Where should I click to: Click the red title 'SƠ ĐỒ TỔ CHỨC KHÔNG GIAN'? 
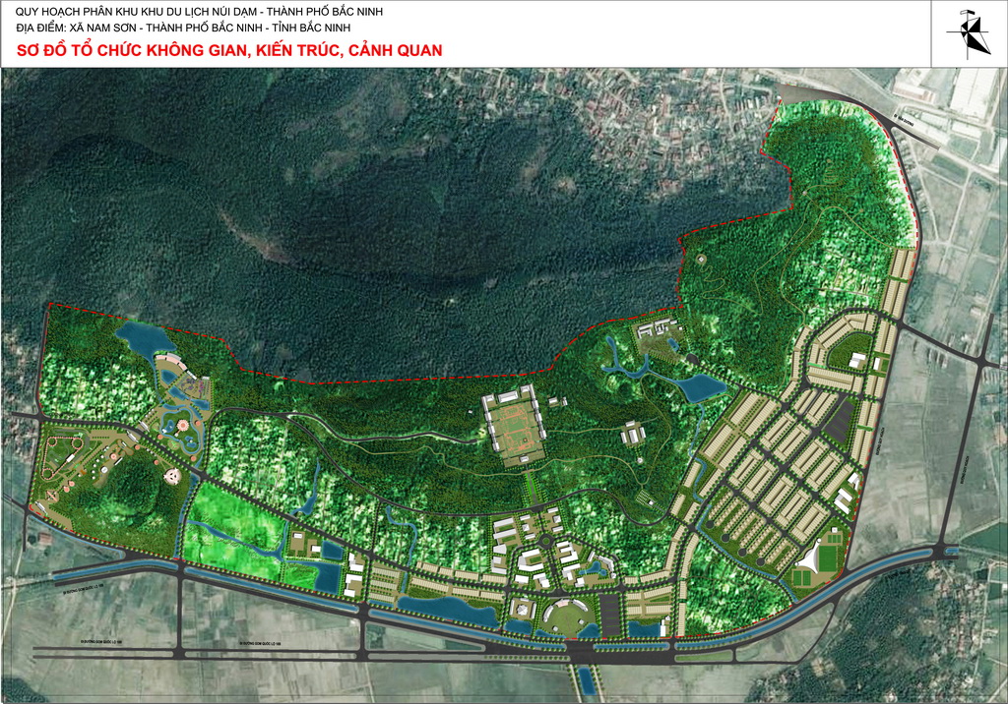tap(229, 49)
